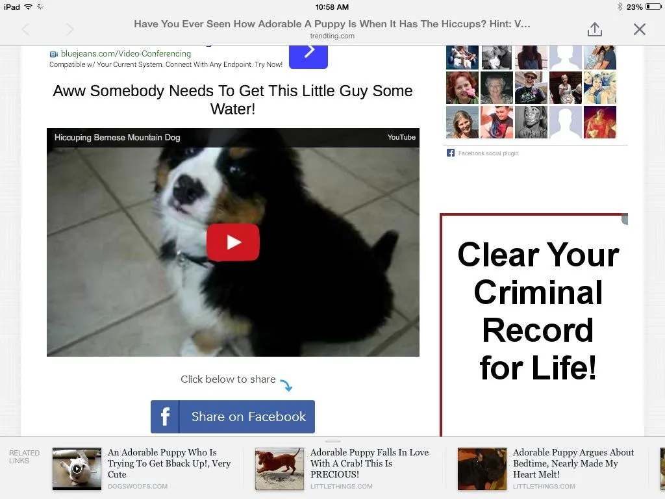
Task: Close the in-app browser with the X
Action: (639, 29)
